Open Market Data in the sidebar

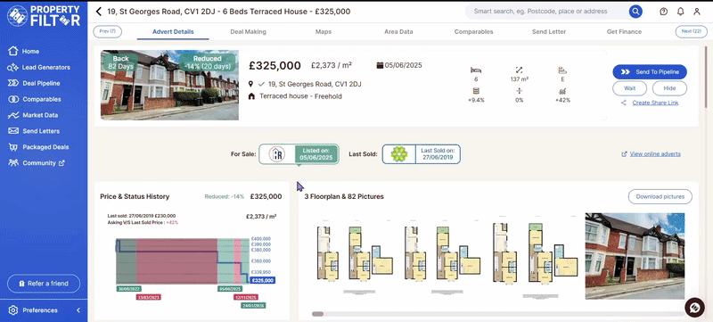click(x=40, y=115)
